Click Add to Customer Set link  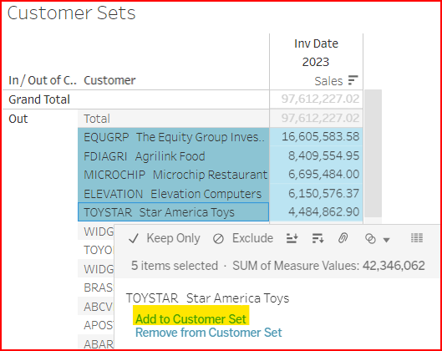(191, 319)
